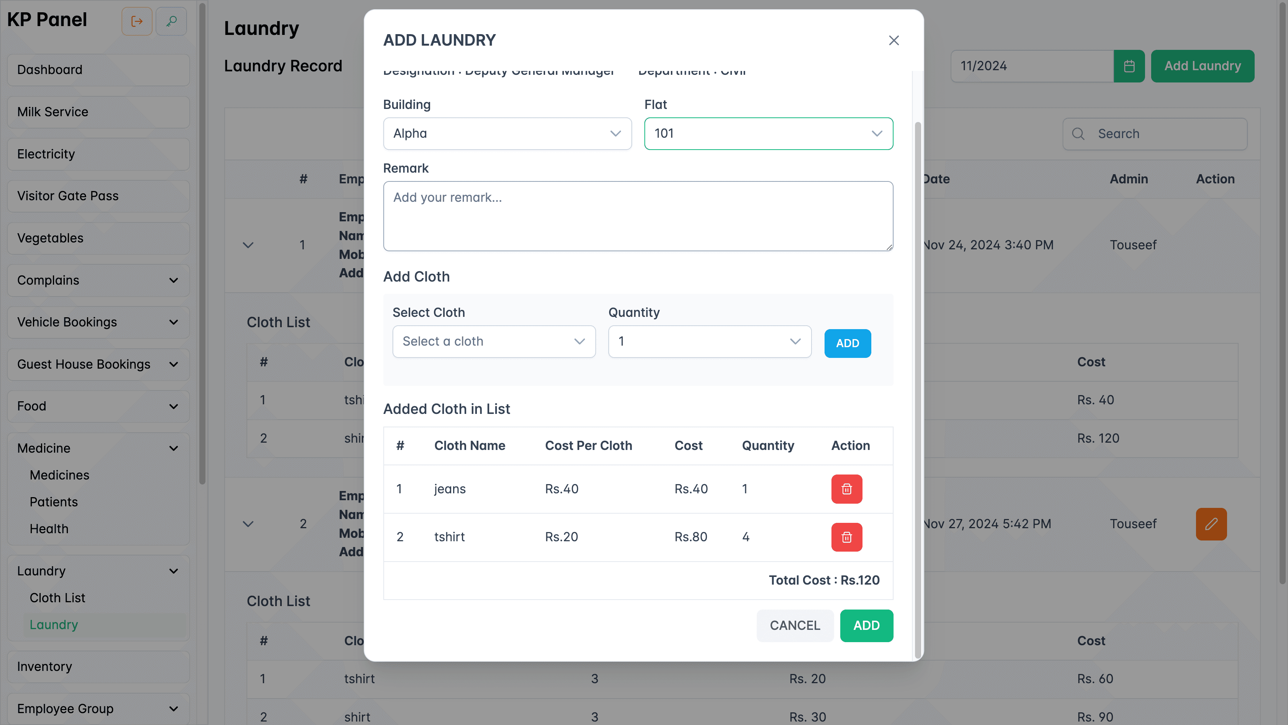1288x725 pixels.
Task: Click the green key icon near KP Panel
Action: (171, 21)
